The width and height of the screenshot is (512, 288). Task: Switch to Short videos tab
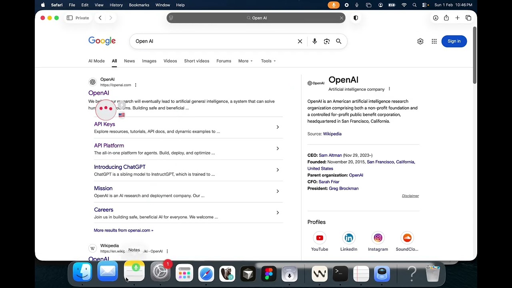196,61
